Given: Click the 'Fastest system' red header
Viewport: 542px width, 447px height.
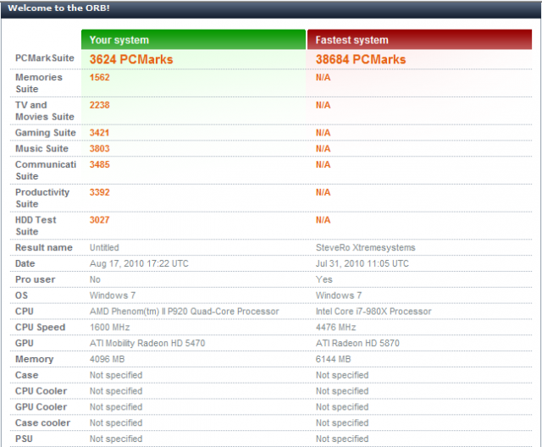Looking at the screenshot, I should click(419, 40).
